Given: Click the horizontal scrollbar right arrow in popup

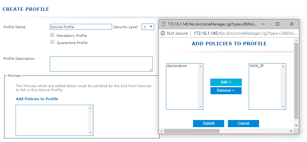Looking at the screenshot, I should click(x=291, y=131).
